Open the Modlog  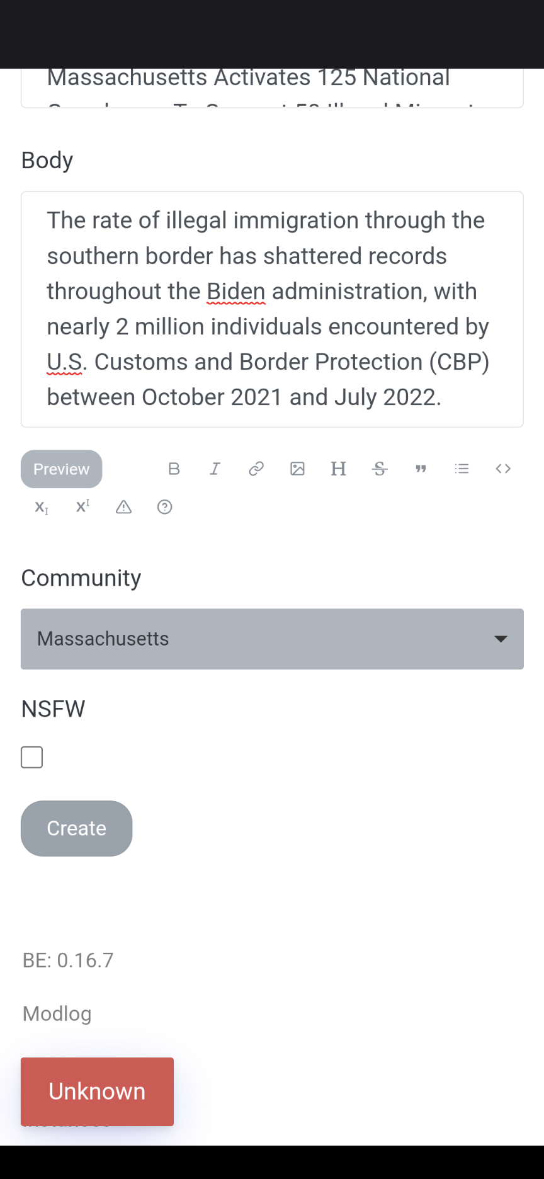pyautogui.click(x=56, y=1013)
